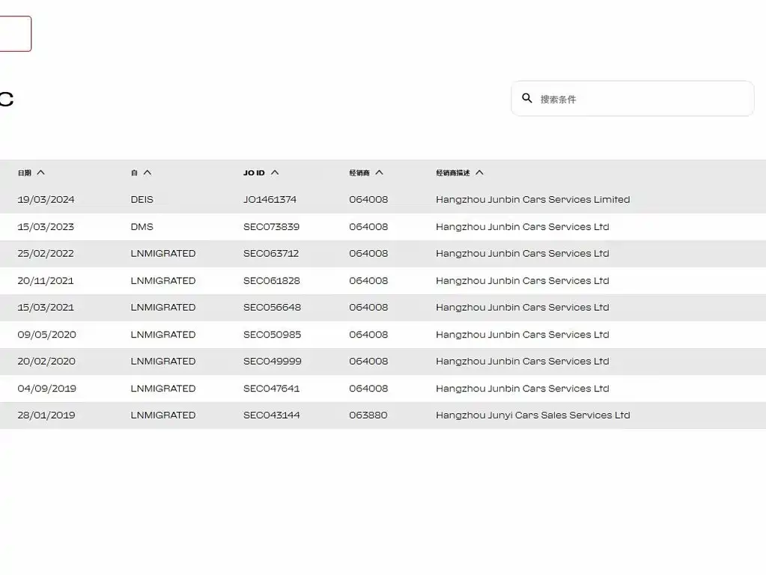This screenshot has height=575, width=766.
Task: Click the search magnifier icon
Action: [x=526, y=98]
